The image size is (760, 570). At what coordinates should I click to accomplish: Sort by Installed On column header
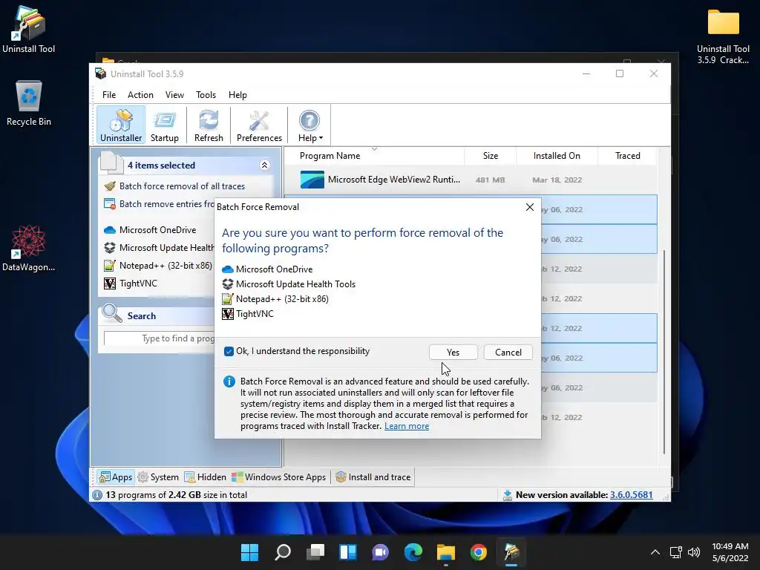point(557,156)
